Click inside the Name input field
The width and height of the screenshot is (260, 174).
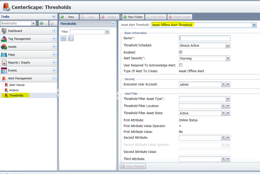click(204, 38)
